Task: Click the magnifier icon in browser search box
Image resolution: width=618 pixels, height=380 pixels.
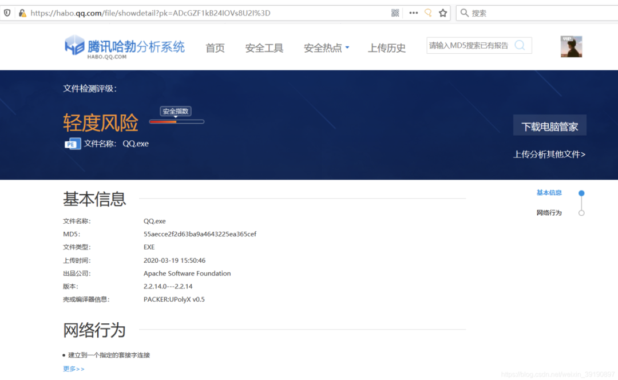Action: pyautogui.click(x=465, y=13)
